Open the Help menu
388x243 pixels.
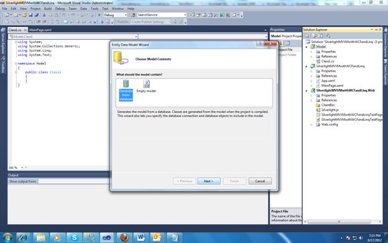[131, 9]
